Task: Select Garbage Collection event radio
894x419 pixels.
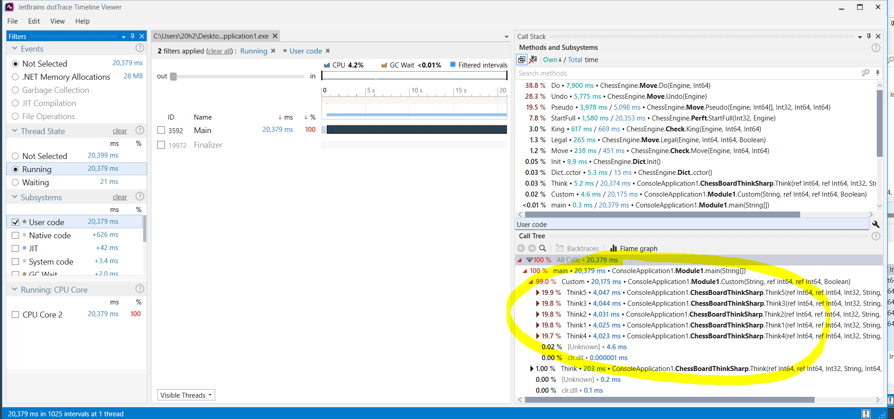Action: (15, 90)
